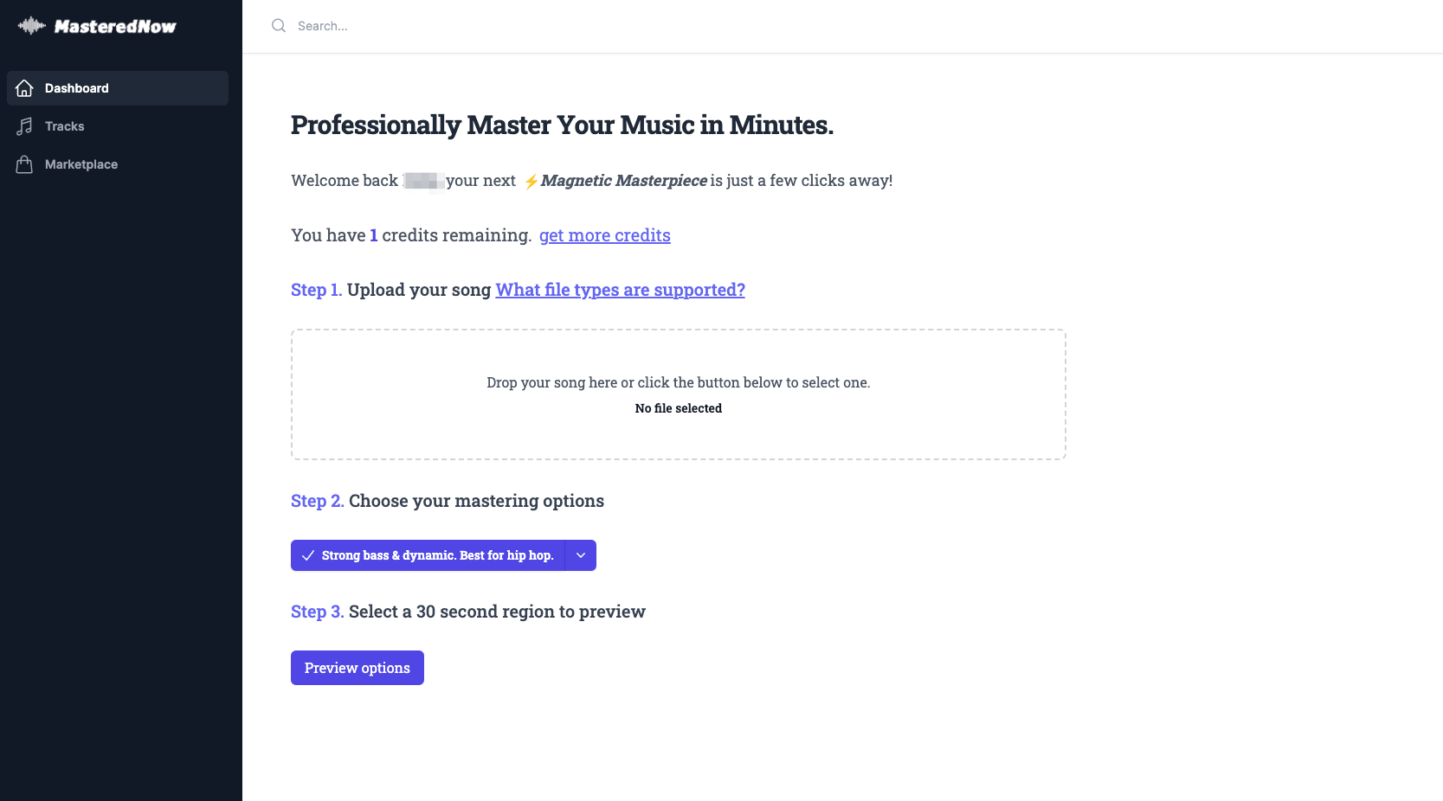This screenshot has width=1443, height=801.
Task: Click the Dashboard home icon
Action: (x=24, y=88)
